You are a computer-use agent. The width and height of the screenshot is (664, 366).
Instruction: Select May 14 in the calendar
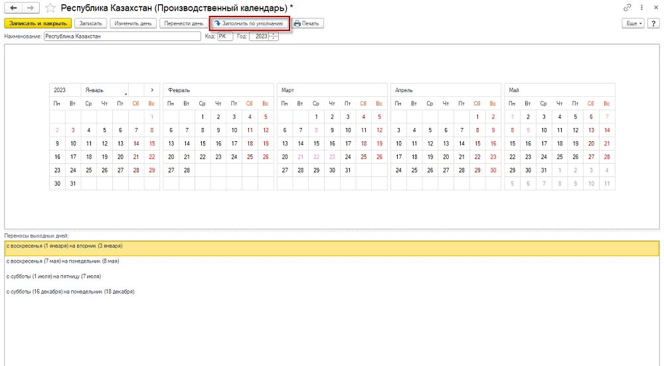[607, 130]
